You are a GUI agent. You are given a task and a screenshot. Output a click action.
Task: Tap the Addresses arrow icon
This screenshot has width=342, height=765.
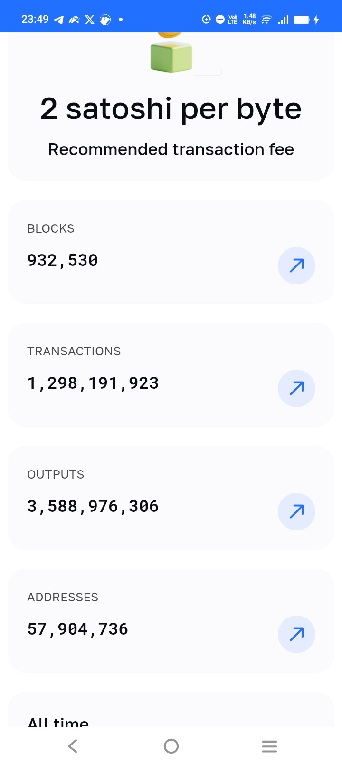(296, 634)
